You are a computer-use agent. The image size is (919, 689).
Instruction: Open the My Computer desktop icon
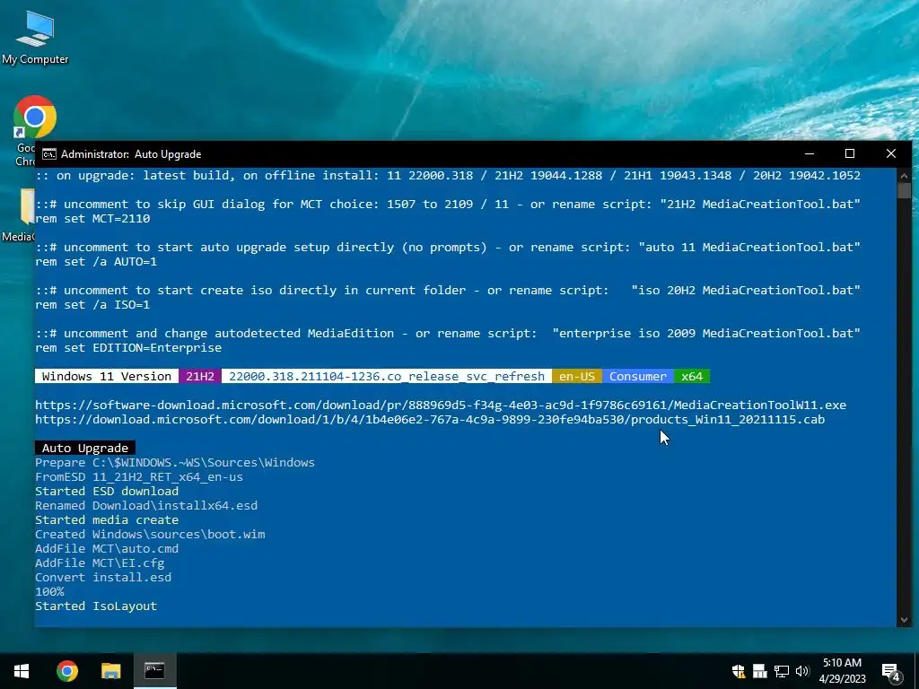(35, 38)
